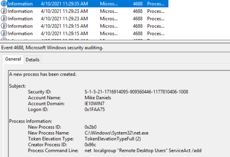Select the account name Mike Daniels

pos(98,98)
